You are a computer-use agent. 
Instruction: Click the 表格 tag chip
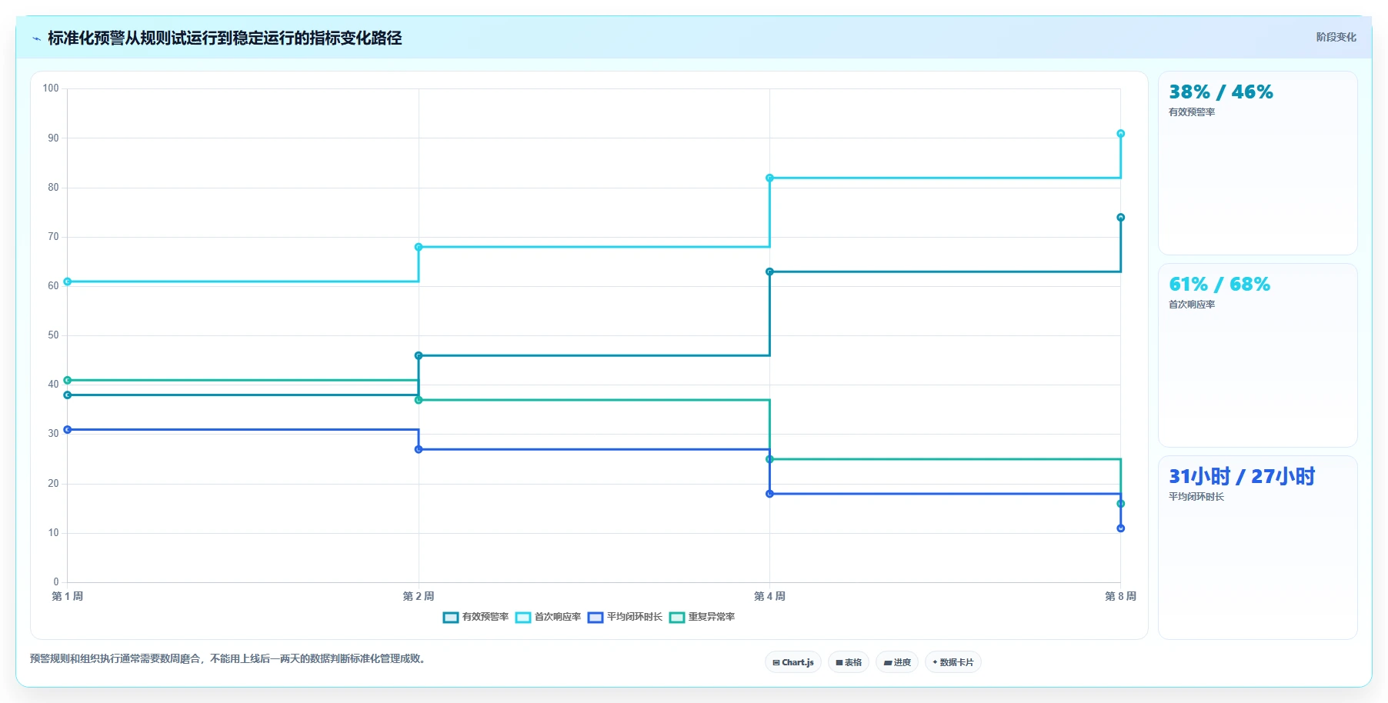[849, 662]
